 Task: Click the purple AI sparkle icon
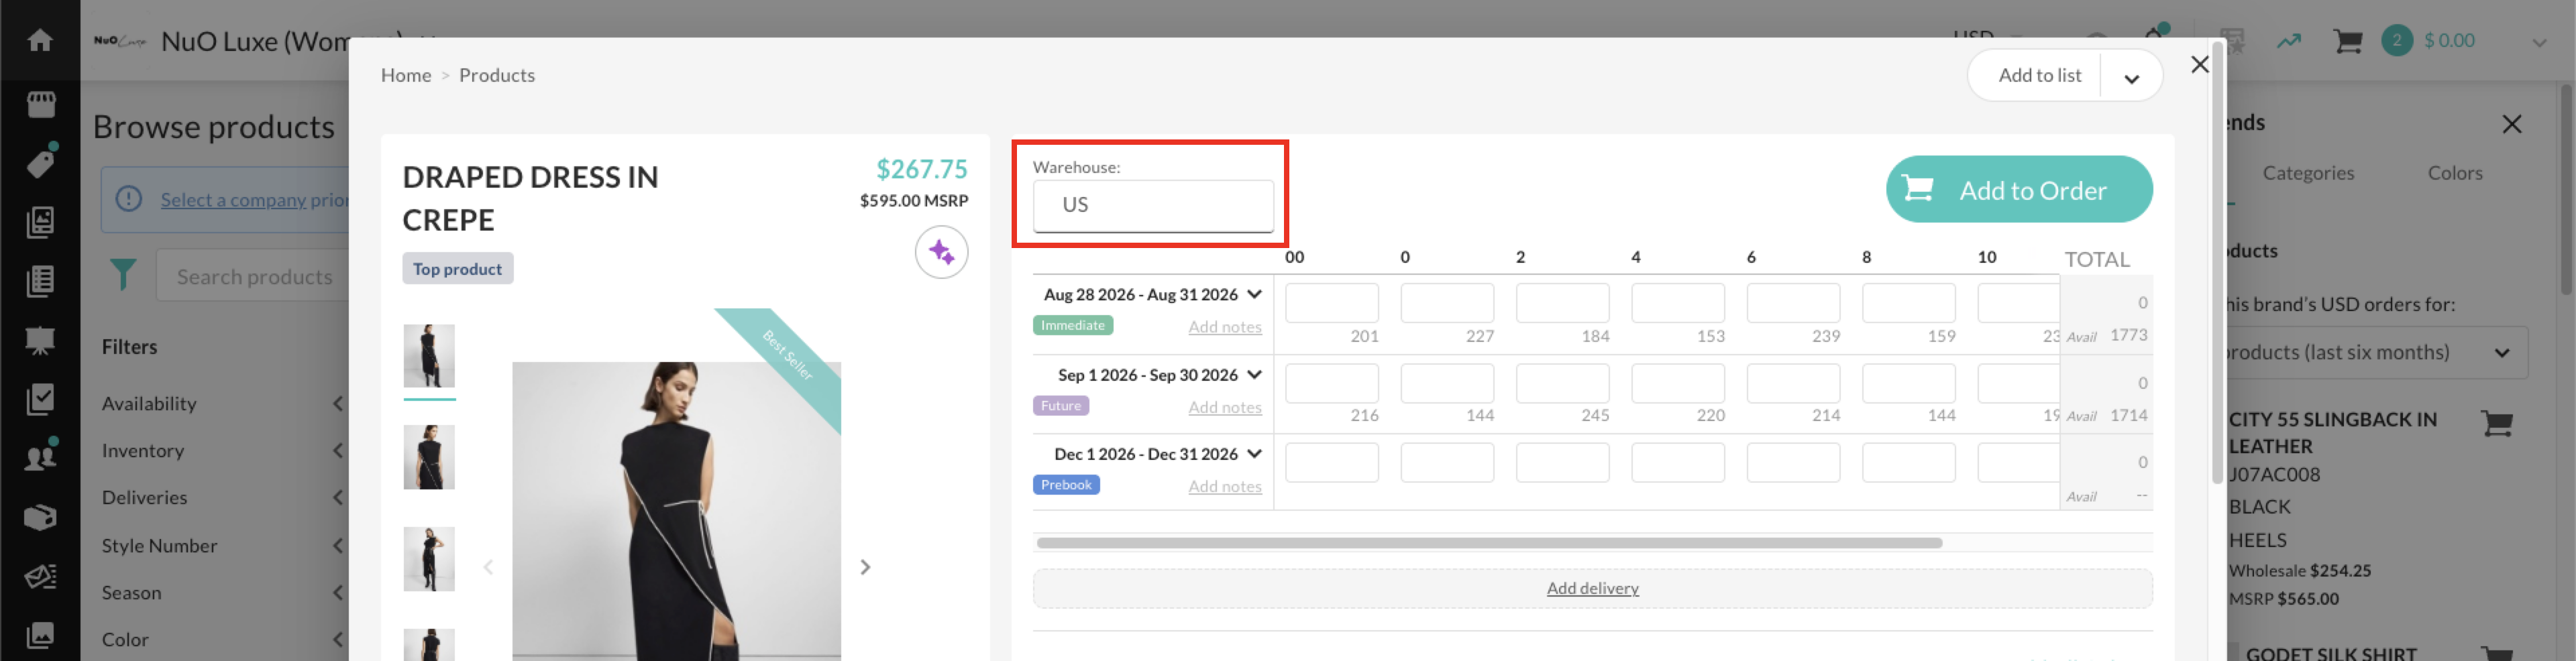coord(941,252)
